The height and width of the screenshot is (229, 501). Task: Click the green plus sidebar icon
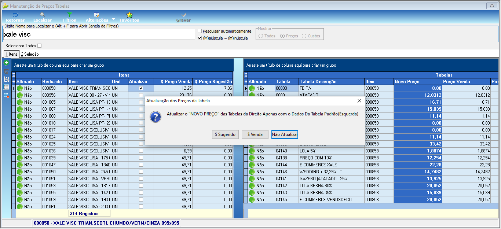tap(6, 63)
